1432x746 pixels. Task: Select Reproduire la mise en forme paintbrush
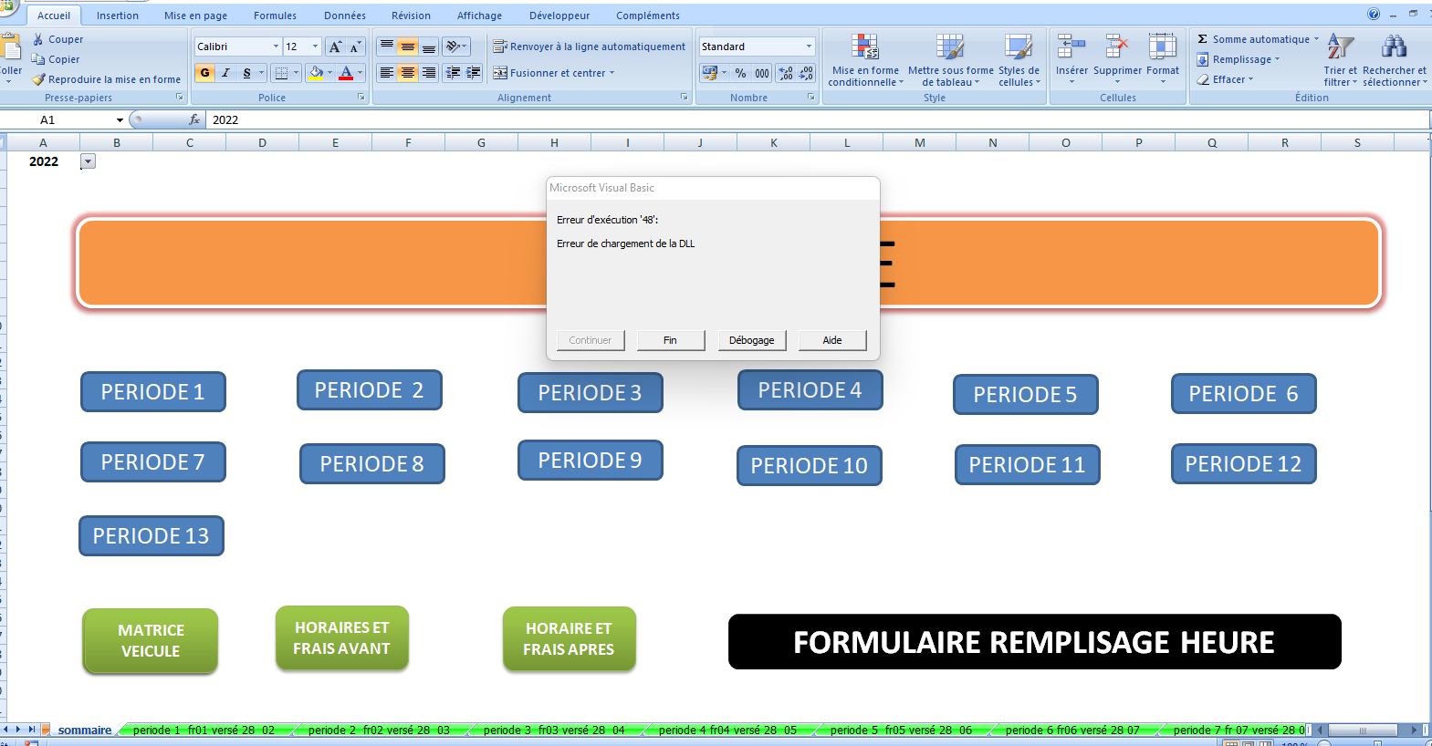38,79
